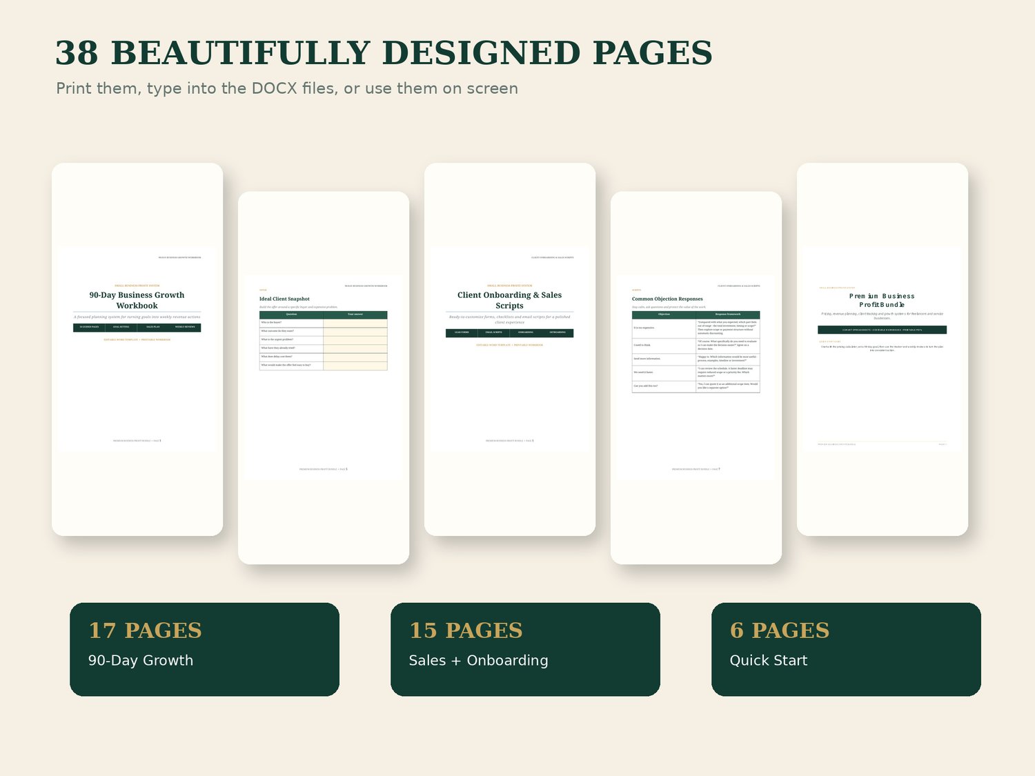Click the '90-Day Growth' label

pos(141,660)
